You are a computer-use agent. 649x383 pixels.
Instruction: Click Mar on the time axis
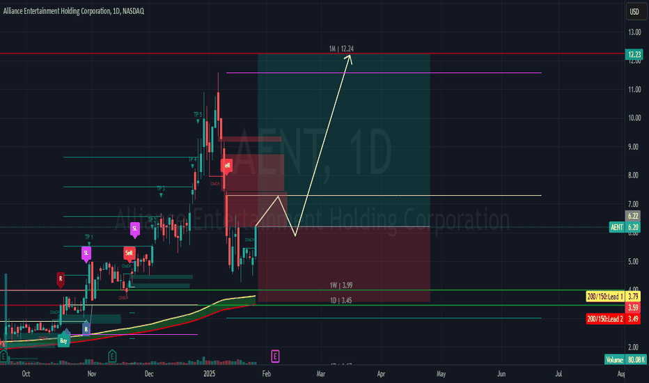tap(321, 373)
